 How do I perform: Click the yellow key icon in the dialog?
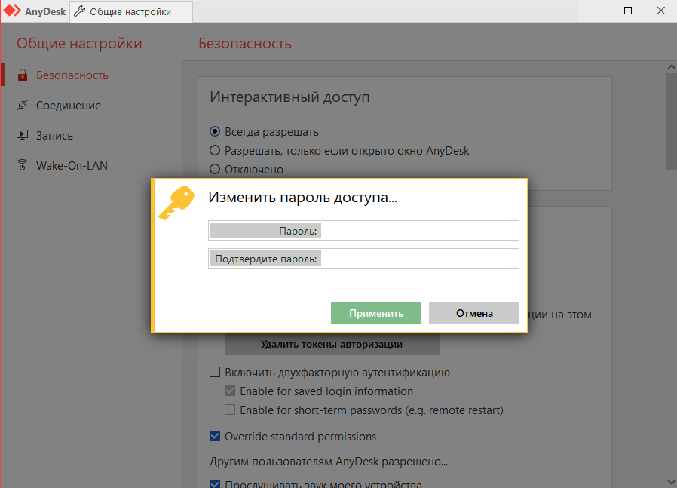point(176,204)
